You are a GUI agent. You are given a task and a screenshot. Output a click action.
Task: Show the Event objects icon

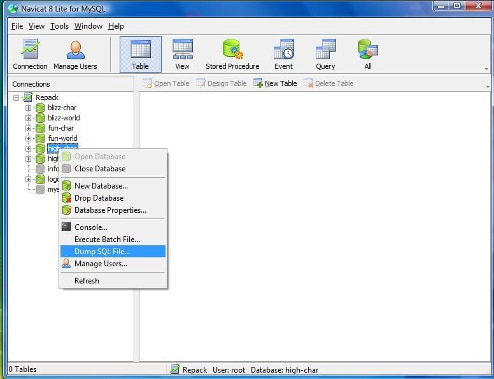pyautogui.click(x=283, y=54)
